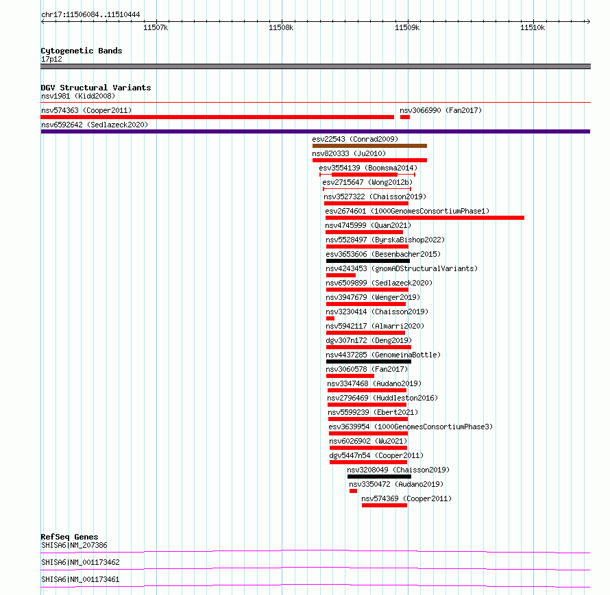Open the nsv3527322 (Chaisson2019) label
This screenshot has width=610, height=595.
(375, 197)
